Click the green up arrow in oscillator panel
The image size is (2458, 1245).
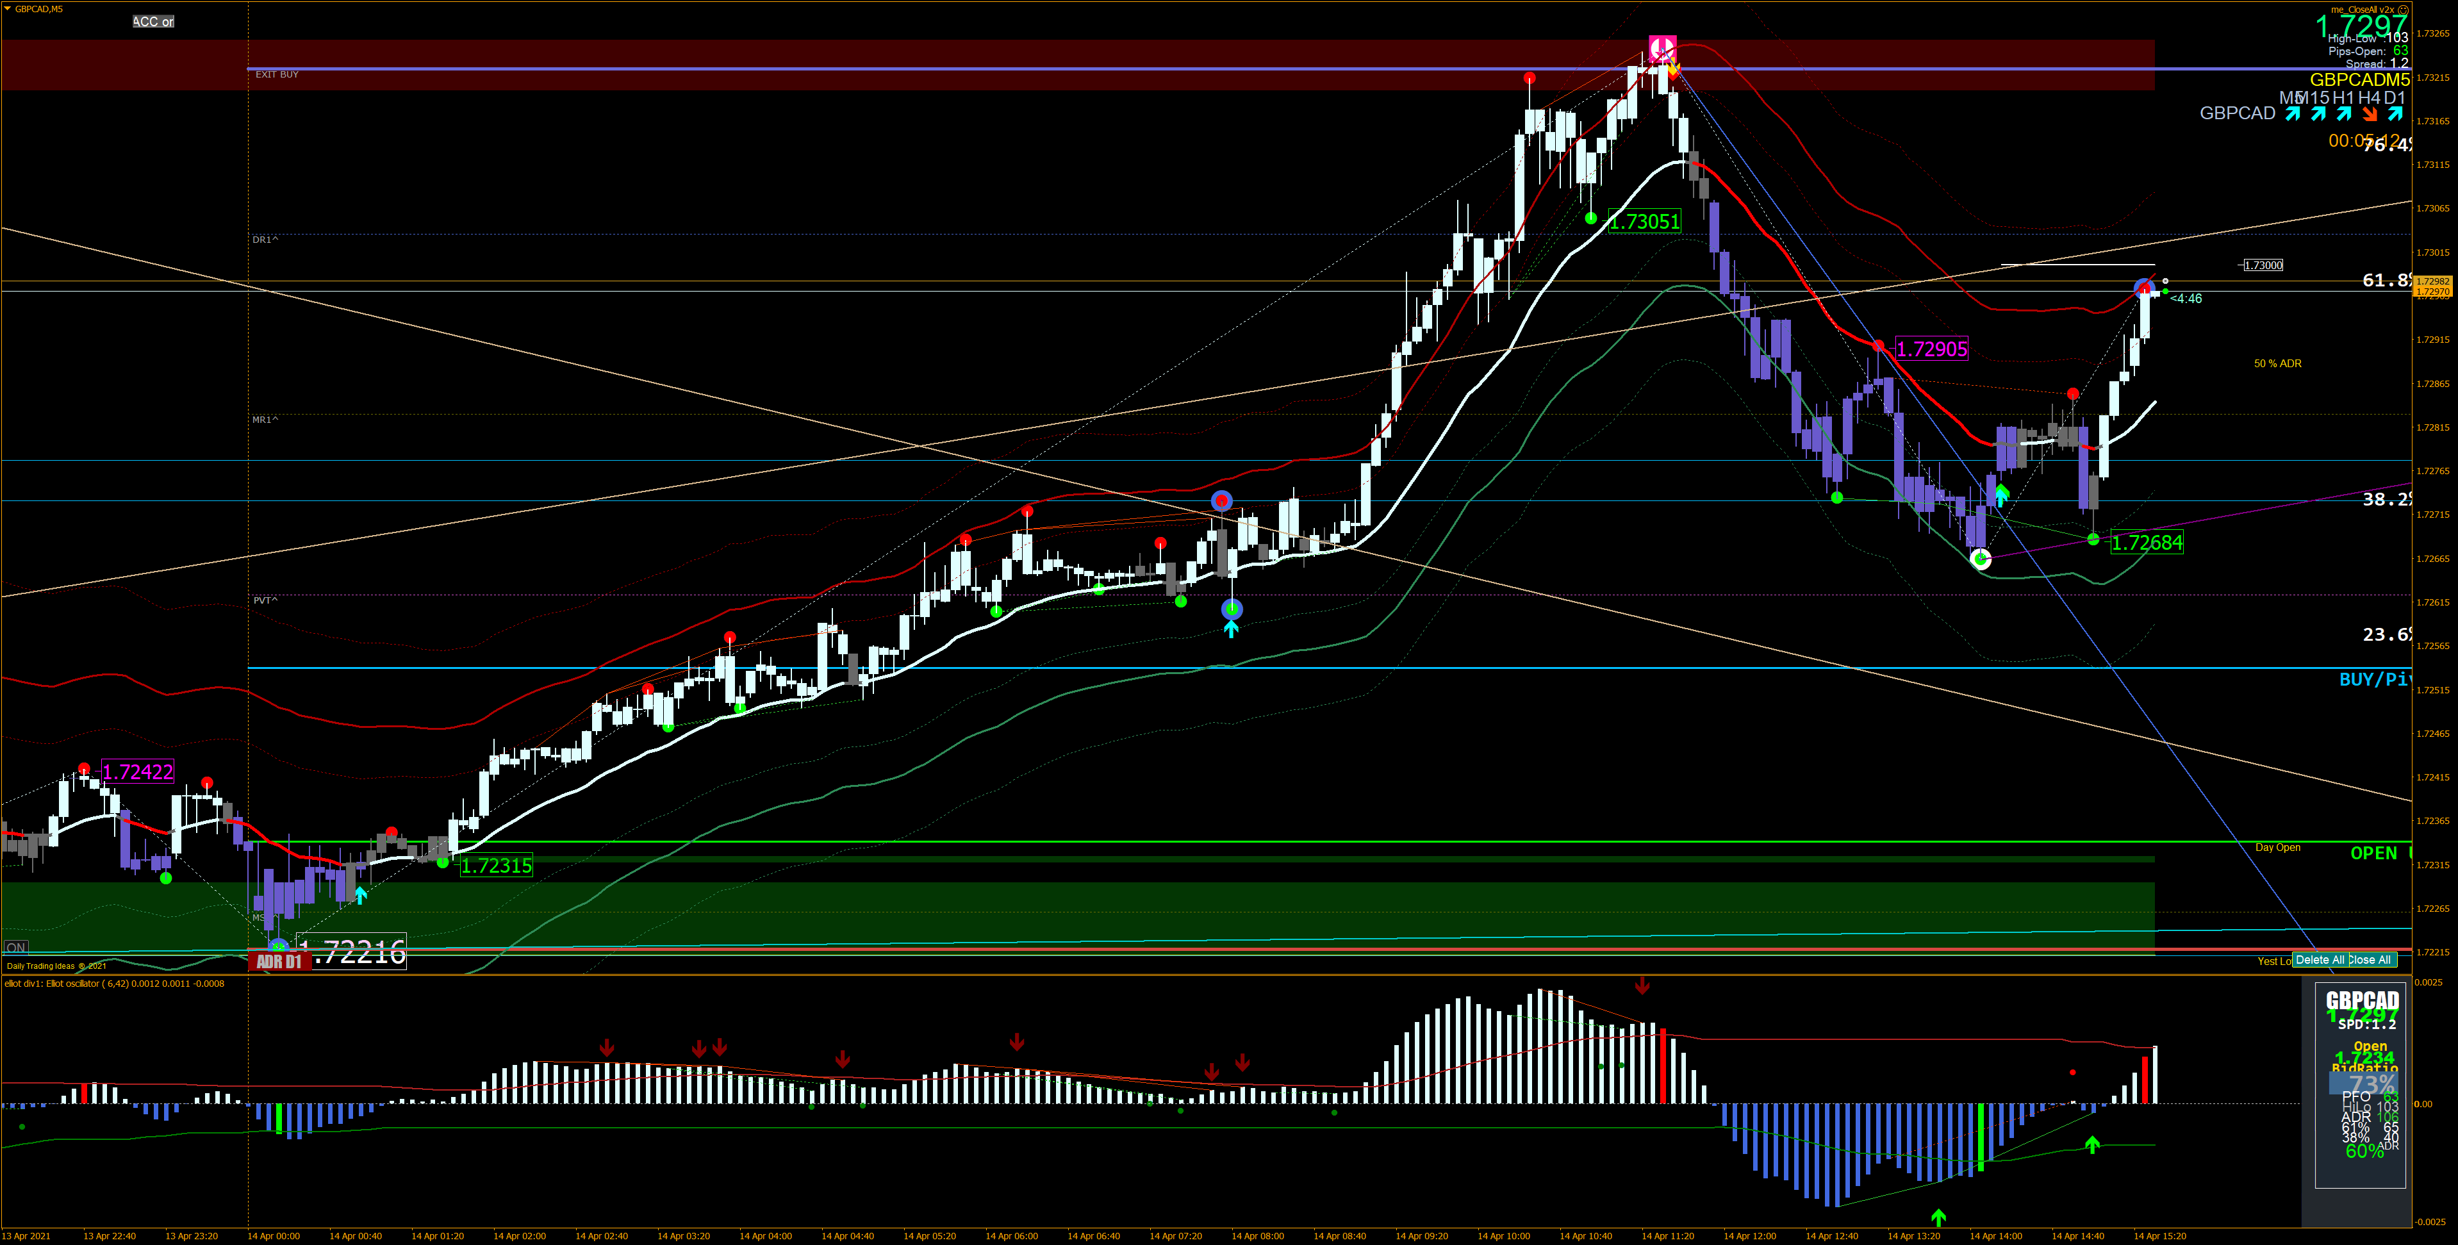point(1938,1217)
